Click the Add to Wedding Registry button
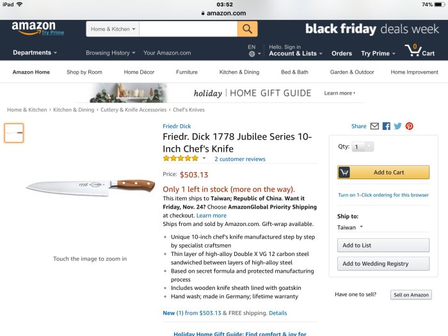 pos(383,263)
